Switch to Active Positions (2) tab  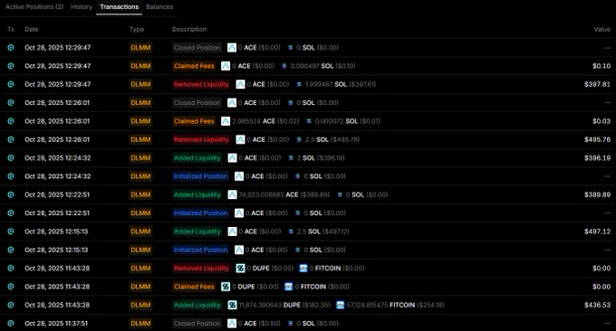click(x=34, y=6)
